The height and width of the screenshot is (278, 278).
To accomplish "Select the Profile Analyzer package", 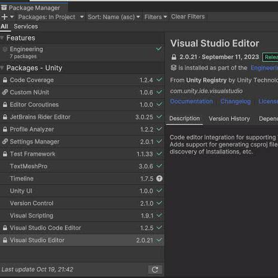I will tap(82, 129).
